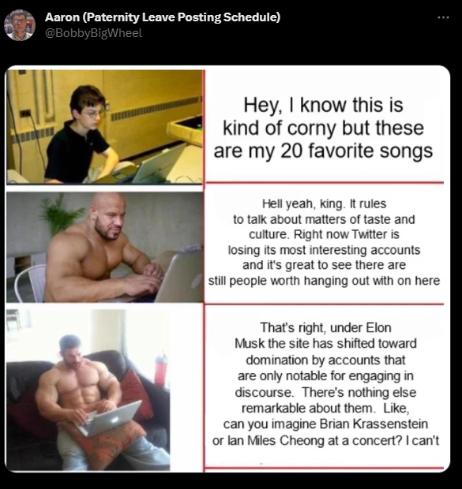Click the bodybuilder on couch photo panel
The width and height of the screenshot is (462, 489).
point(88,390)
